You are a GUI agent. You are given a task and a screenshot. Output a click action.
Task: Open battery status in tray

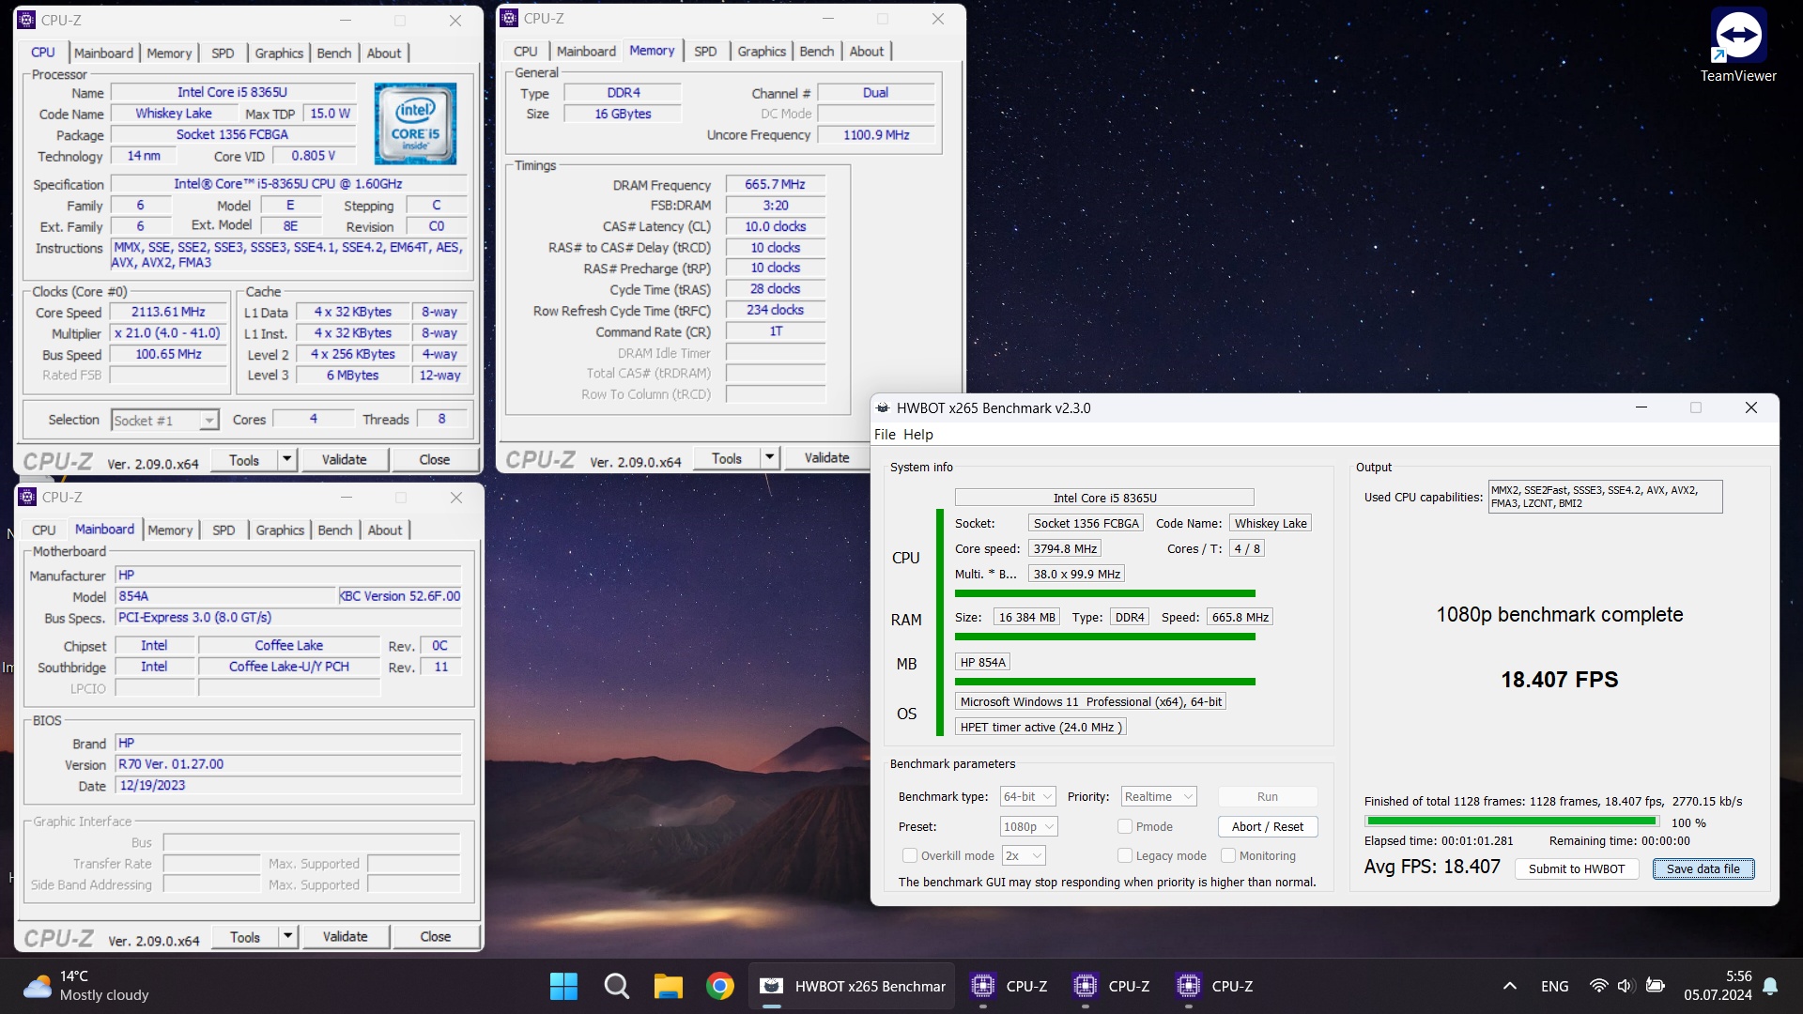(1656, 986)
